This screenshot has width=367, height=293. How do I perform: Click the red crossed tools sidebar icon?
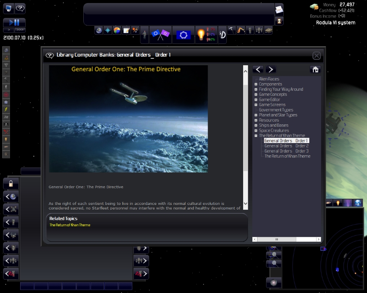click(6, 132)
